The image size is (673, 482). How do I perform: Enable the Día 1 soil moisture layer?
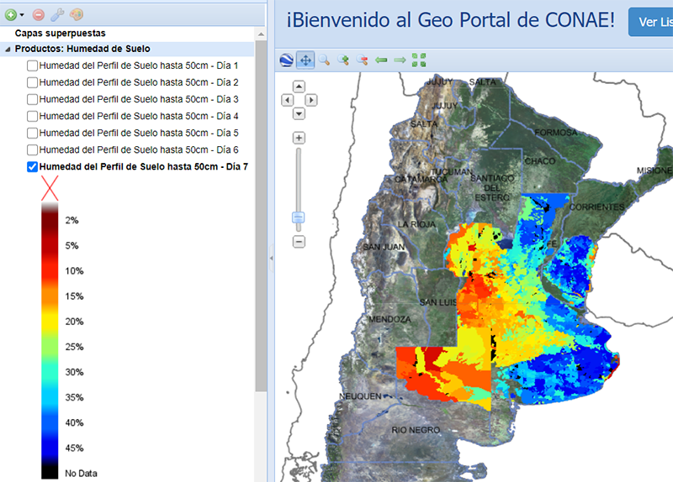pyautogui.click(x=32, y=65)
